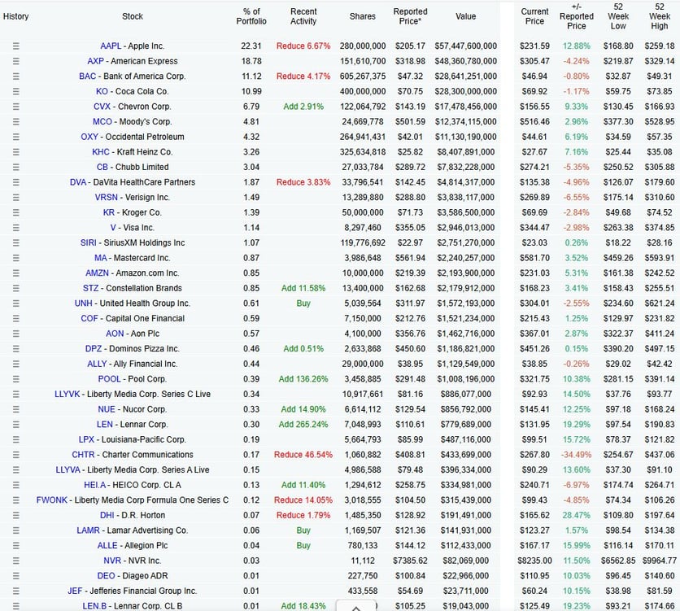Open the HEI.A ticker link
The image size is (680, 611).
tap(95, 485)
